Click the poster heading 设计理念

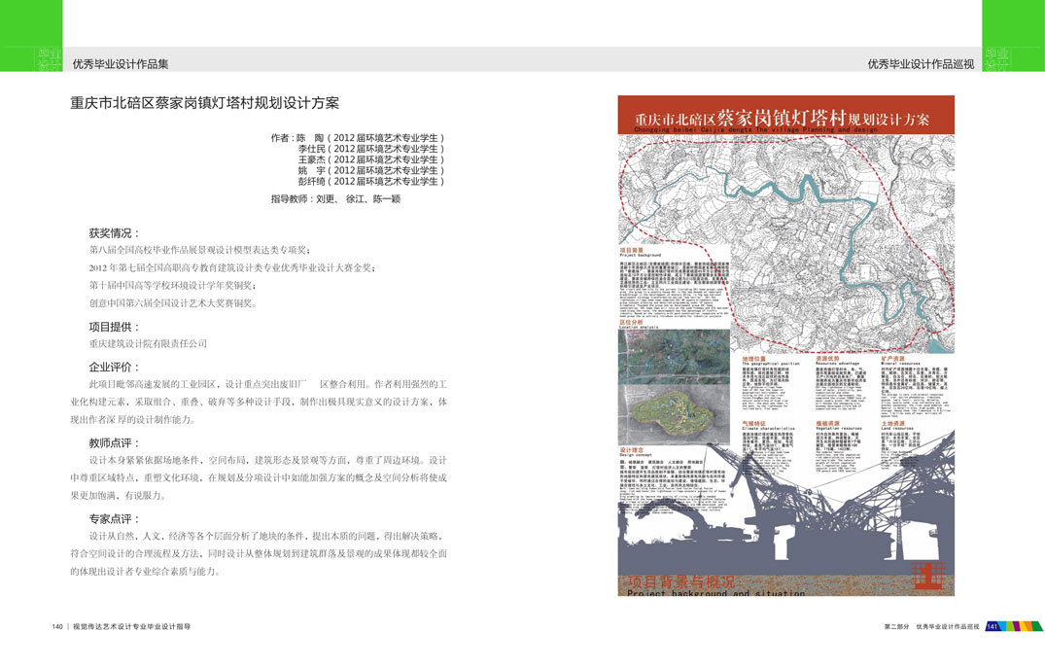coord(631,450)
